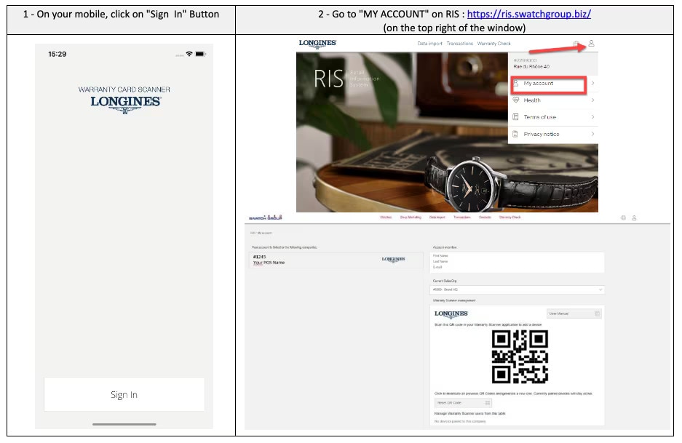Select the #1245 Your POS Name company row

point(336,260)
